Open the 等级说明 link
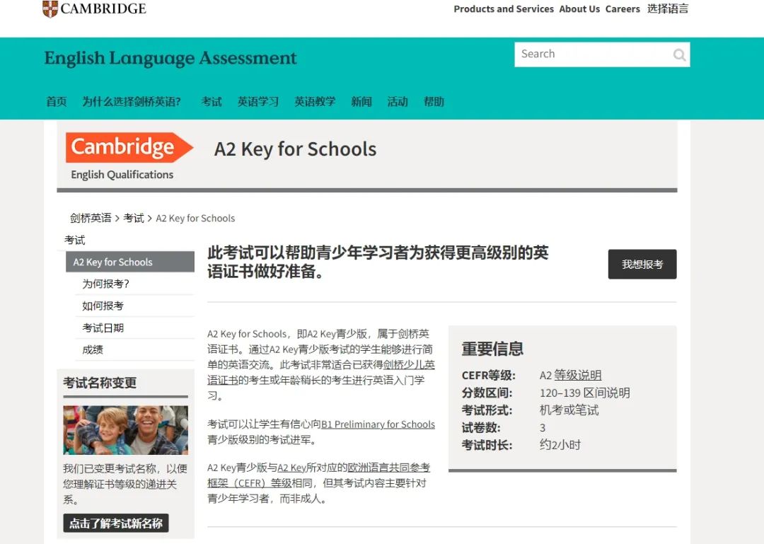Image resolution: width=764 pixels, height=544 pixels. pos(577,375)
